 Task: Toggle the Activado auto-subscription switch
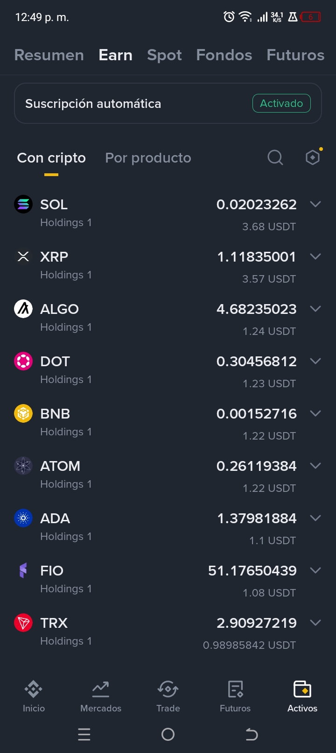[x=281, y=103]
